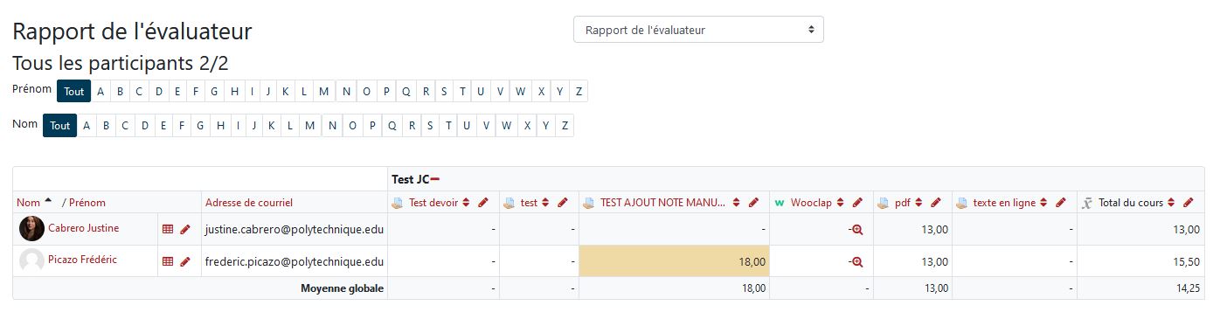Click the highlighted 18,00 grade cell
Image resolution: width=1227 pixels, height=319 pixels.
coord(674,261)
